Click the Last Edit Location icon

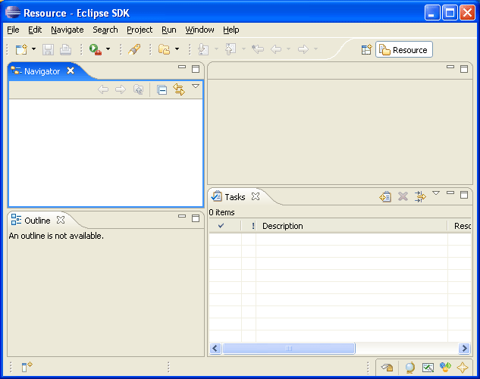pos(258,49)
